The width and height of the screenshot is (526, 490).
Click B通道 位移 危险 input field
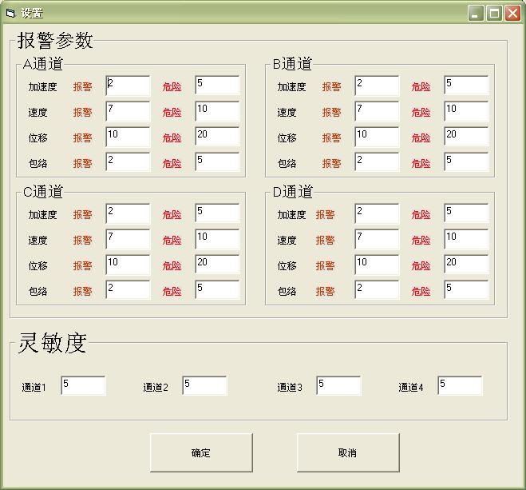pos(466,137)
